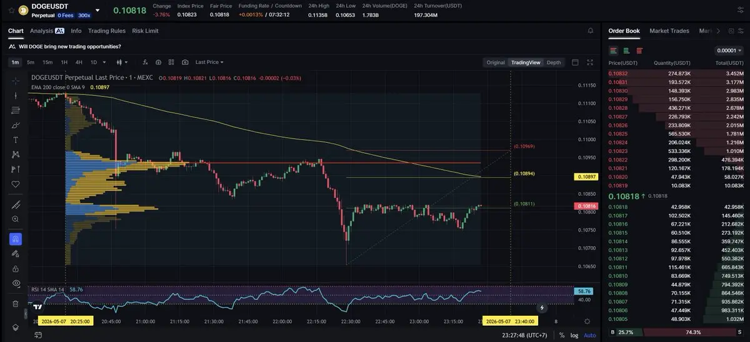Select the 4H timeframe
750x342 pixels.
click(79, 62)
